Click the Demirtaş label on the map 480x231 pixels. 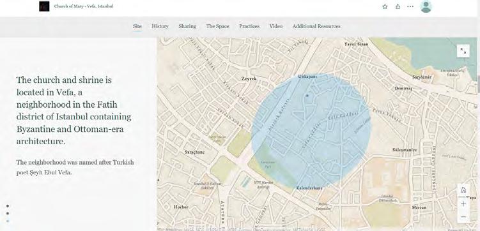coord(403,88)
